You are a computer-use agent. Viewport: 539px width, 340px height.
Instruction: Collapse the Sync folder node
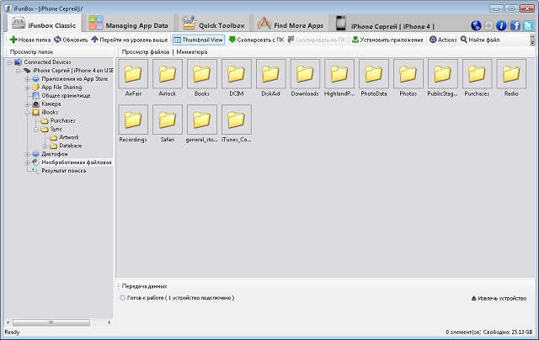click(35, 130)
